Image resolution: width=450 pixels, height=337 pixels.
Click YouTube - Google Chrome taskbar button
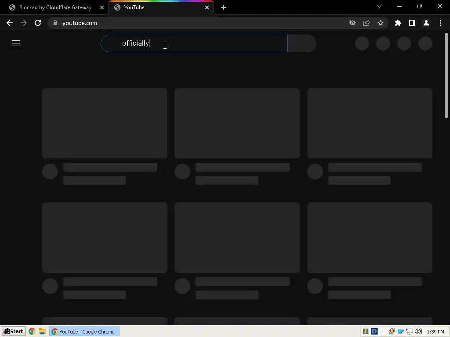[x=84, y=332]
